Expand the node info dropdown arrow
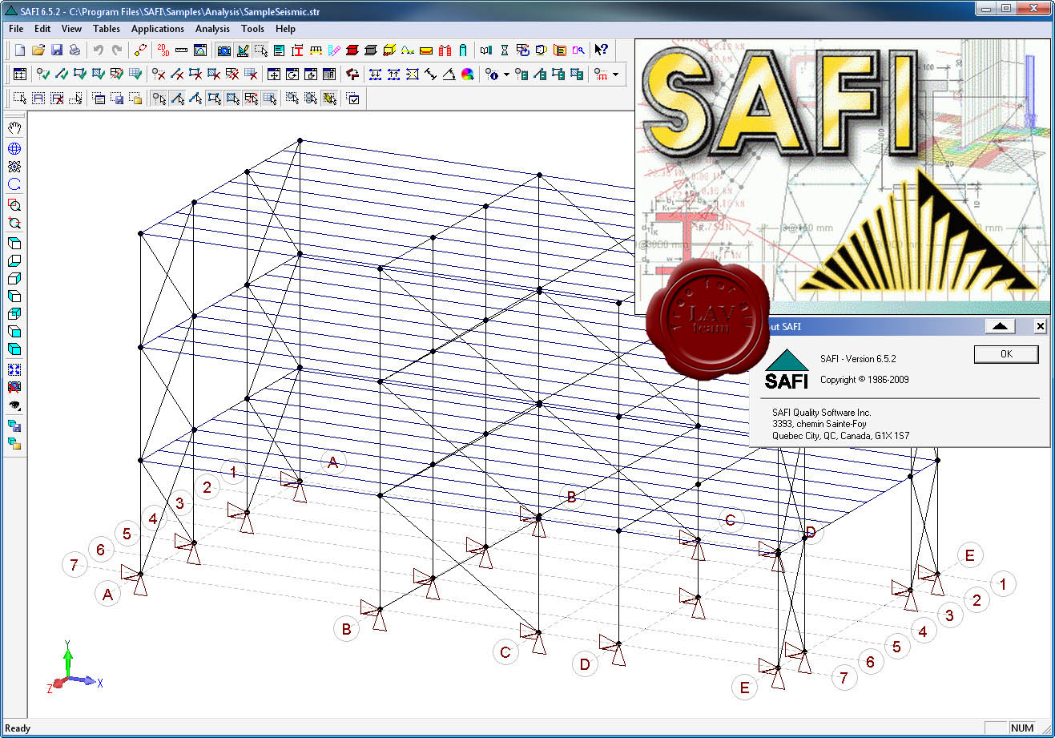The height and width of the screenshot is (738, 1055). [x=506, y=75]
